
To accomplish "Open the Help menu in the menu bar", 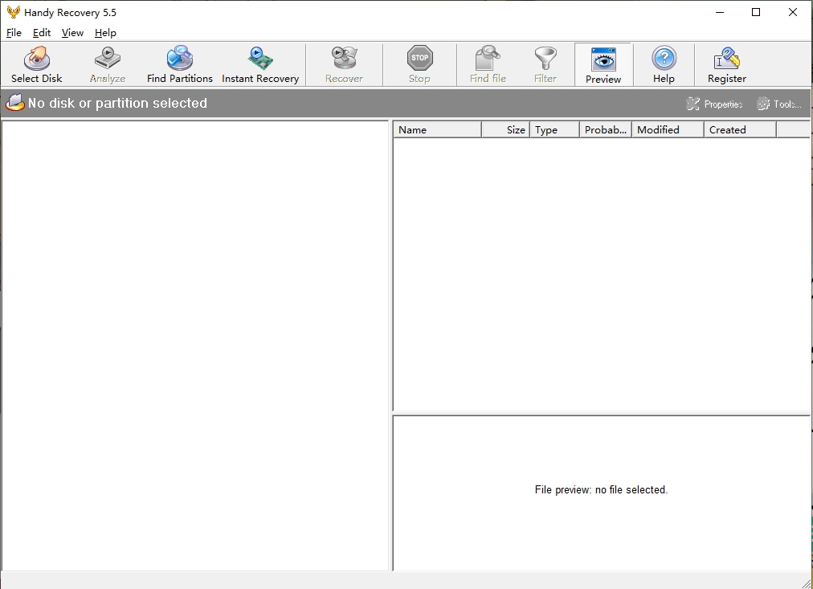I will pyautogui.click(x=105, y=33).
